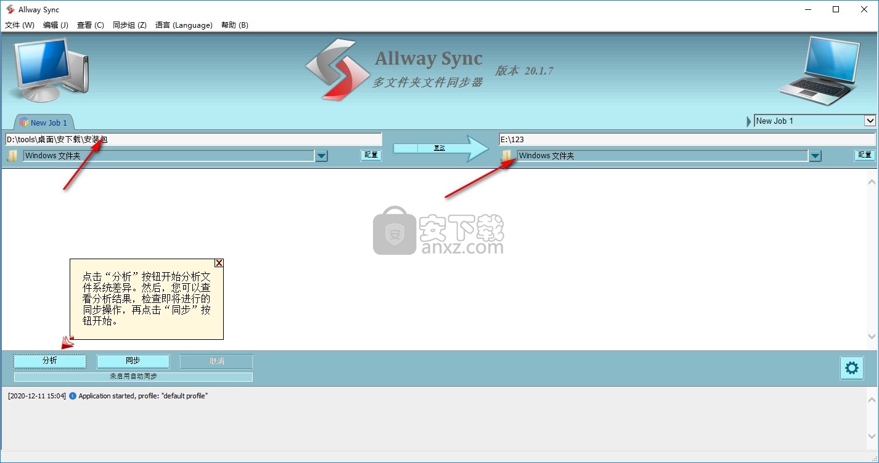Click the 分析 button

pos(50,361)
